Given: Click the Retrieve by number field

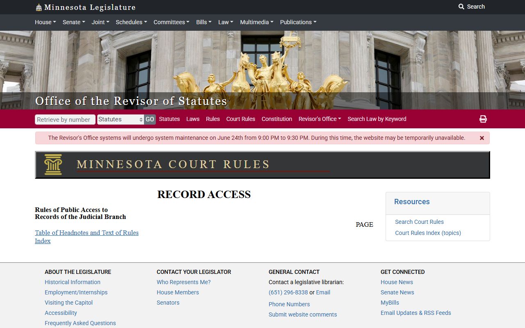Looking at the screenshot, I should (65, 119).
